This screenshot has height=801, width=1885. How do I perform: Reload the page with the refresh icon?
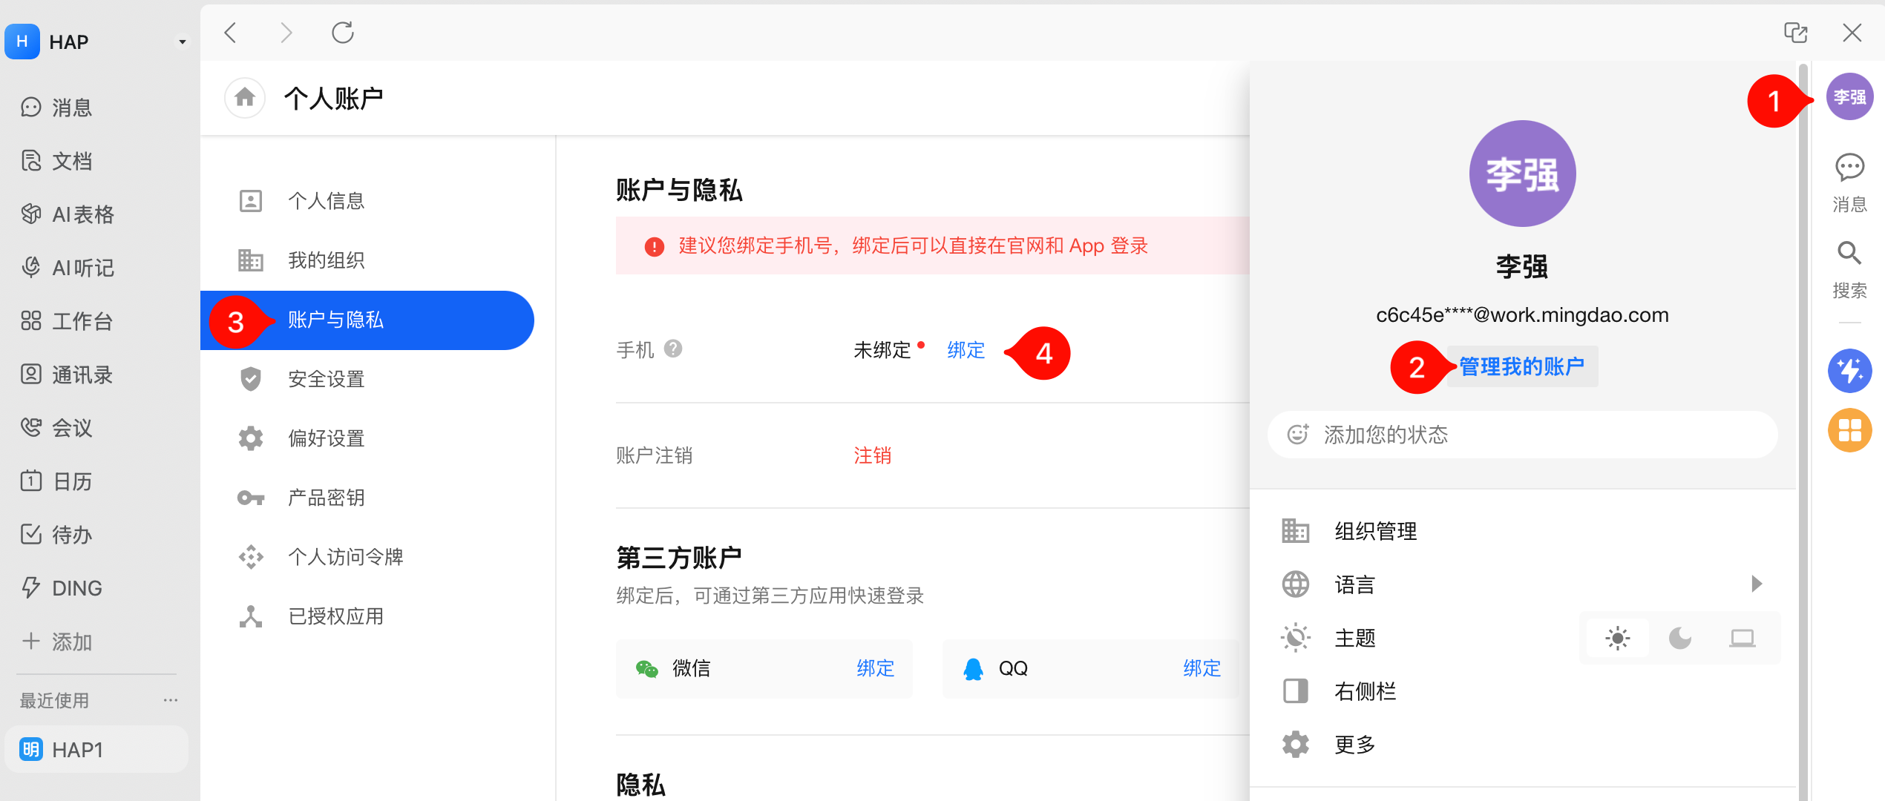[342, 33]
